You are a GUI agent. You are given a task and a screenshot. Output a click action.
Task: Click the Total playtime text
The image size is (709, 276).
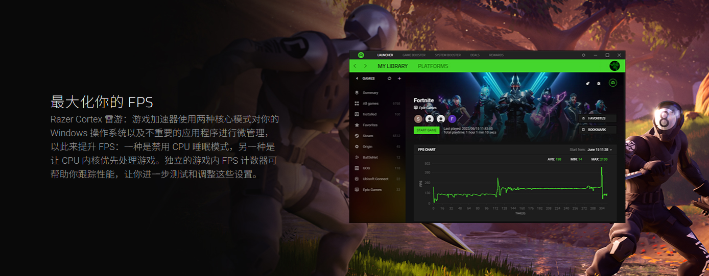[x=470, y=132]
